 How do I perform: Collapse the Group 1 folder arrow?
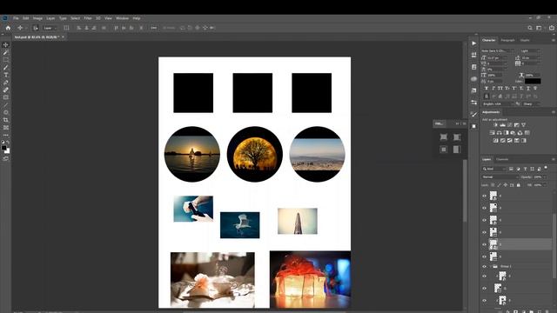490,266
